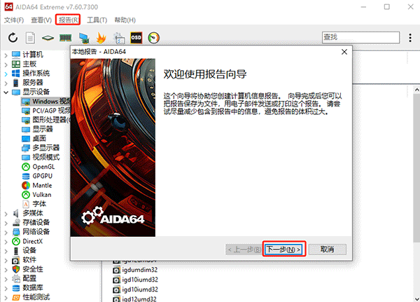Open the 查看(V) menu

coord(41,20)
